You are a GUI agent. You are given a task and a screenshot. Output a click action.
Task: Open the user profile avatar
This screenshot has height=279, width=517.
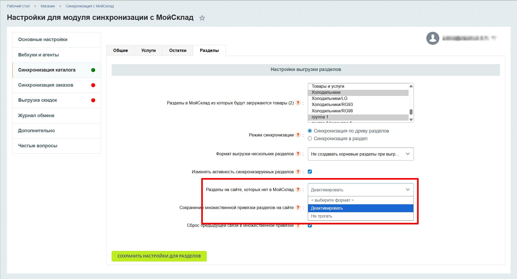(x=433, y=38)
